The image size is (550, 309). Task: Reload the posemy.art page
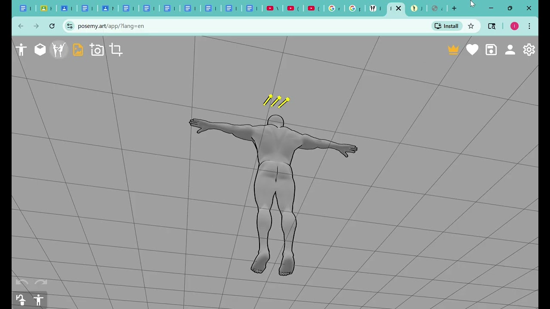[x=52, y=26]
